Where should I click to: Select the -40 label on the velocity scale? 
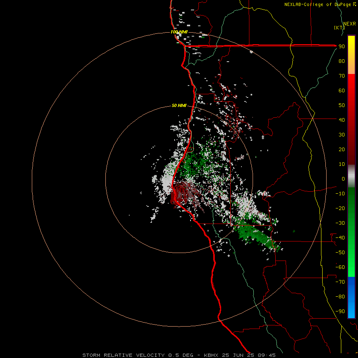click(x=340, y=238)
